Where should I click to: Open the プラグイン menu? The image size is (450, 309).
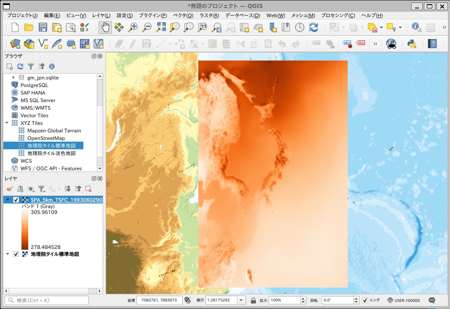point(153,16)
